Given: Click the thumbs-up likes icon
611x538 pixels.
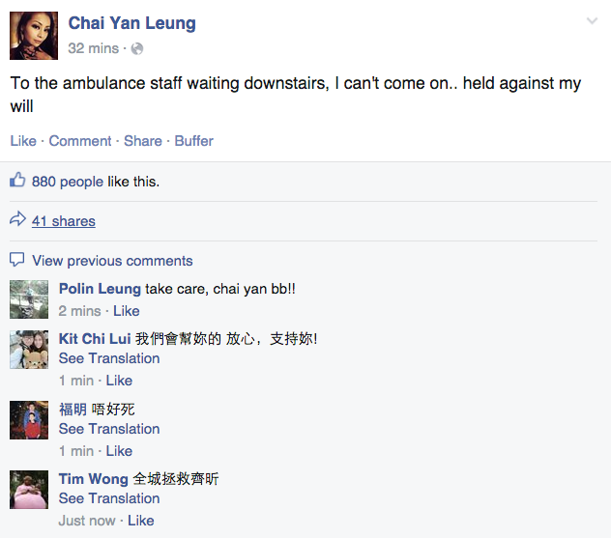Looking at the screenshot, I should click(x=17, y=181).
